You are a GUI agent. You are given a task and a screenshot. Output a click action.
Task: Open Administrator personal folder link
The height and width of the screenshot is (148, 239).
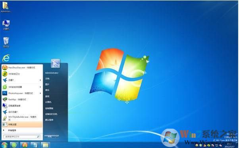pos(52,73)
